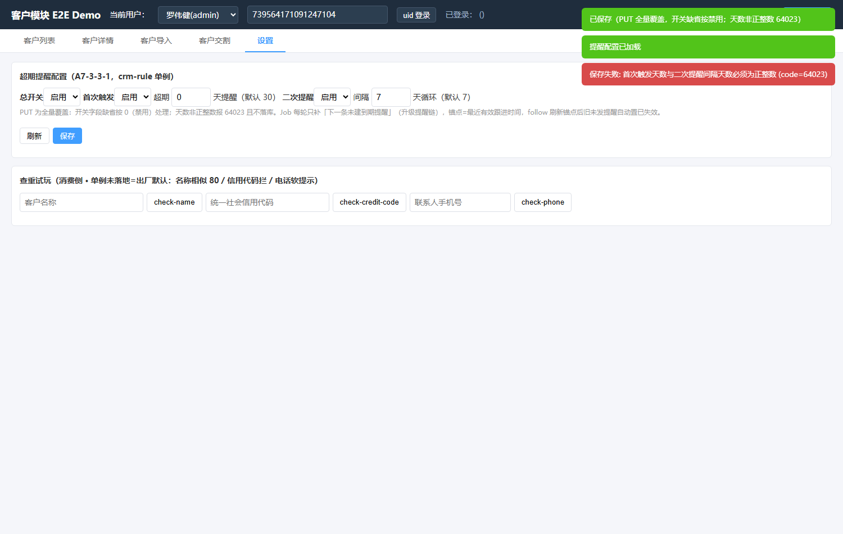Open the 客户导入 tab

point(156,40)
